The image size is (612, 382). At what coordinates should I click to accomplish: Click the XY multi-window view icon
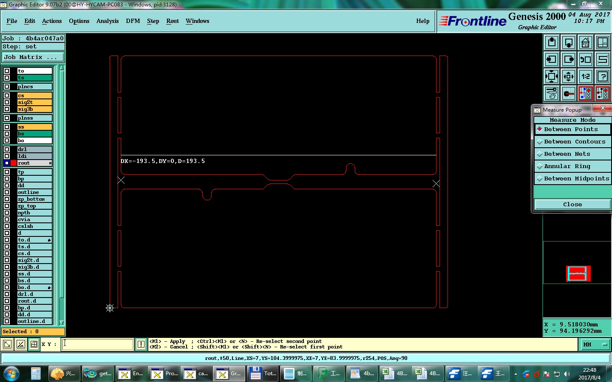coord(603,42)
